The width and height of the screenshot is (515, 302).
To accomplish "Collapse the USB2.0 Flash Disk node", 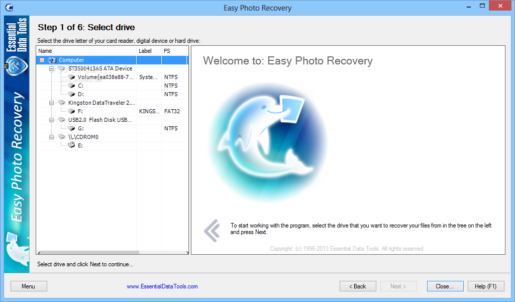I will [x=51, y=120].
